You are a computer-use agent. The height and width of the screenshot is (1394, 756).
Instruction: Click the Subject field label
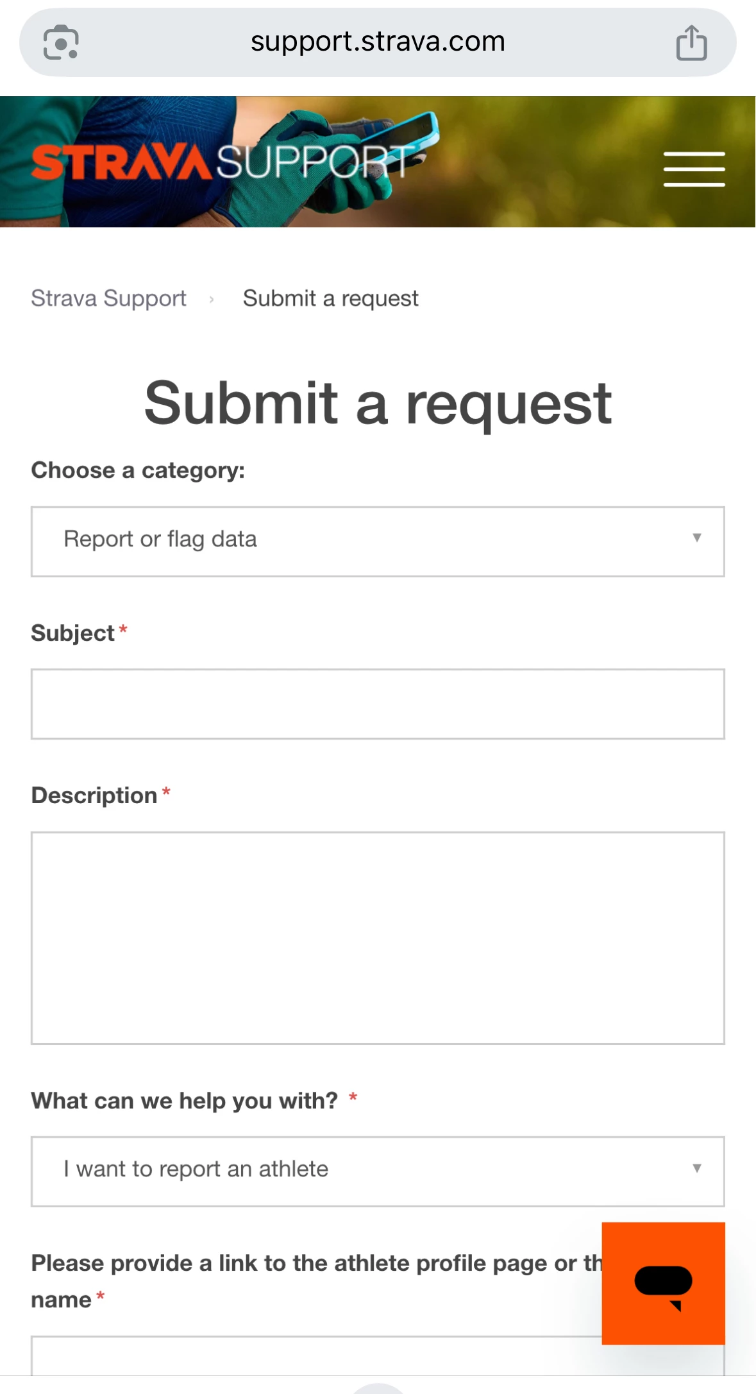click(72, 633)
